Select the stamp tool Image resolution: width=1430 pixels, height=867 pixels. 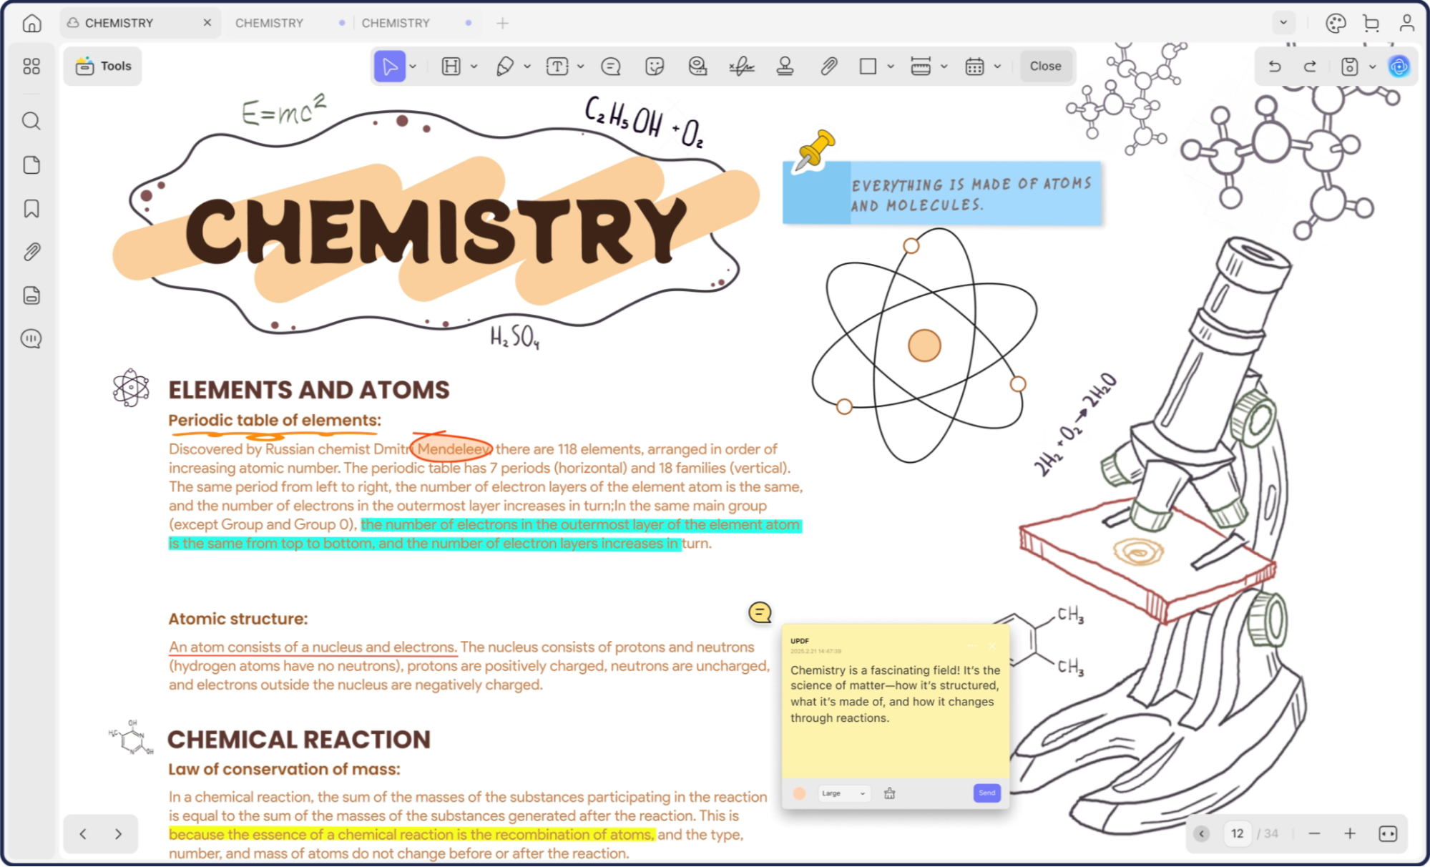[785, 67]
